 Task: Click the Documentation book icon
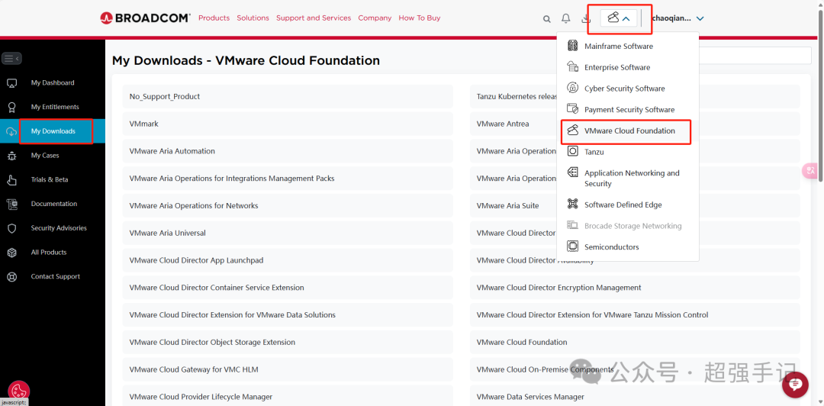point(11,204)
